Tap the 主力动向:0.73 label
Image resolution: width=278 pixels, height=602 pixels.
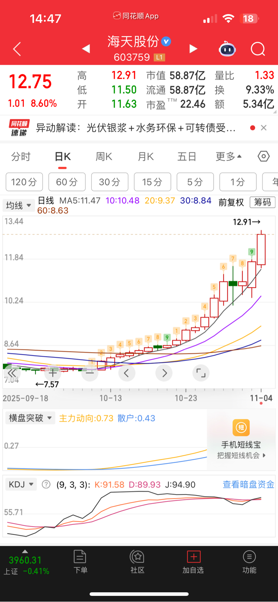tap(86, 418)
